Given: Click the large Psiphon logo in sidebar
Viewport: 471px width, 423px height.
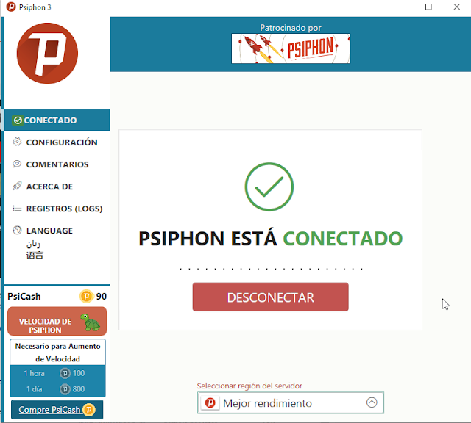Looking at the screenshot, I should (x=47, y=54).
